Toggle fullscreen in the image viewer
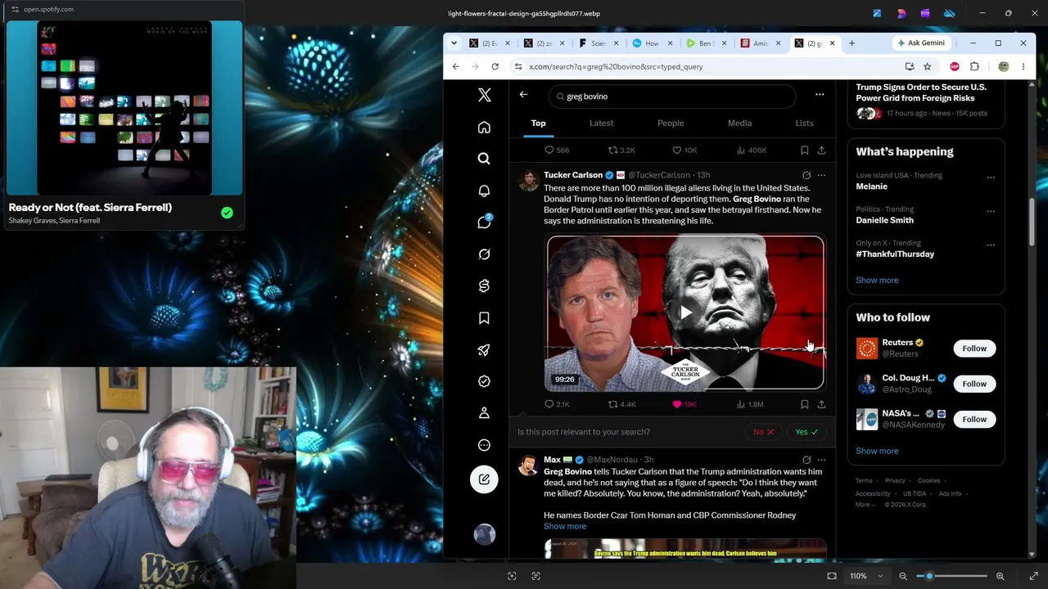Image resolution: width=1048 pixels, height=589 pixels. pyautogui.click(x=1033, y=576)
